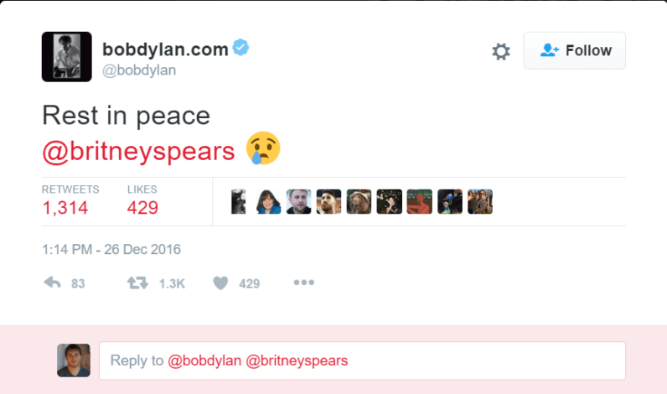Click the bobdylan.com display name
Image resolution: width=667 pixels, height=394 pixels.
click(165, 49)
